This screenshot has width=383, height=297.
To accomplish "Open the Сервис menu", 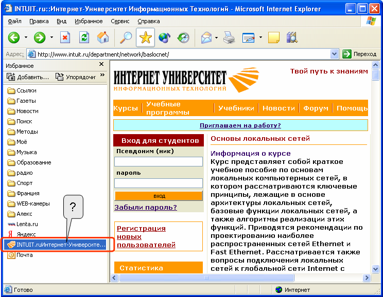I will (120, 21).
